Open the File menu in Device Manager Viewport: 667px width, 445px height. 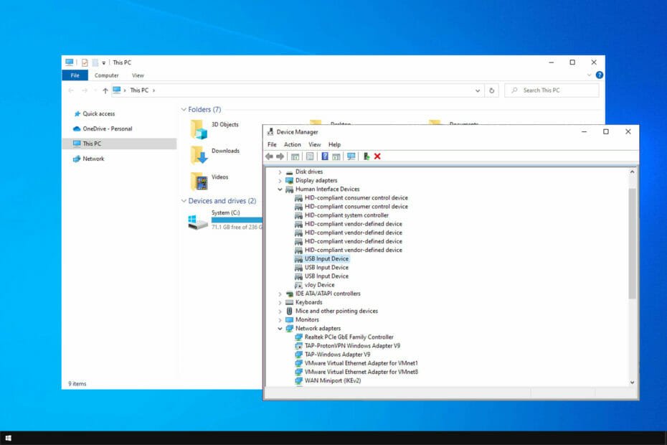coord(272,145)
